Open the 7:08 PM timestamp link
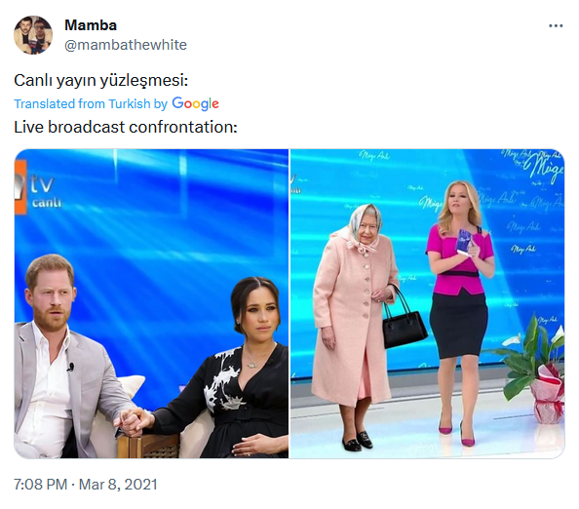Screen dimensions: 579x509 41,485
